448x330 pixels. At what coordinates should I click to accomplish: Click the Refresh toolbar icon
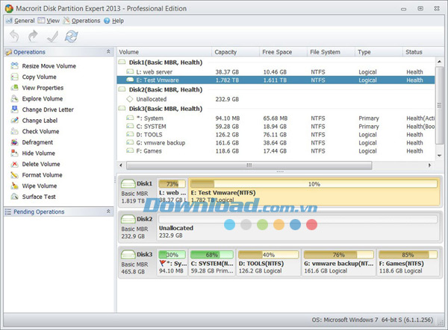tap(71, 37)
